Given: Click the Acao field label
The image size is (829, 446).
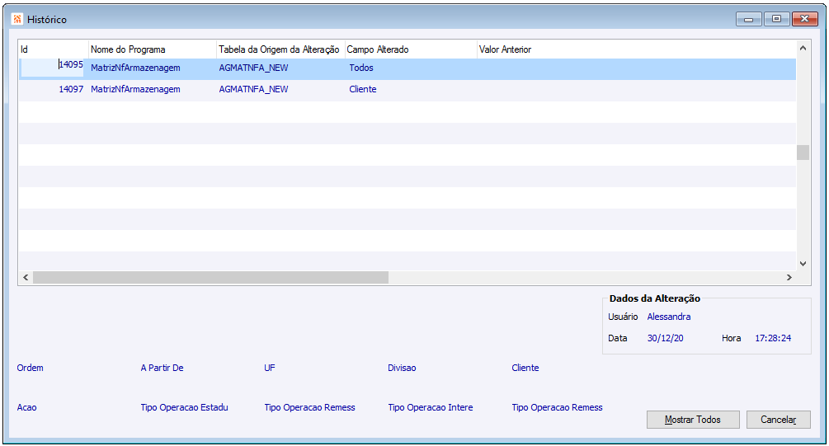Looking at the screenshot, I should [27, 407].
